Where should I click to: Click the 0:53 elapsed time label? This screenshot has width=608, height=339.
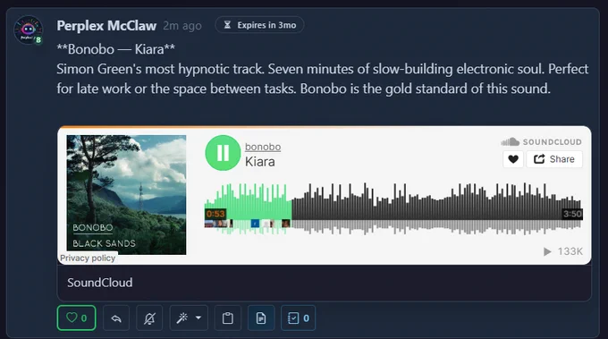click(215, 214)
